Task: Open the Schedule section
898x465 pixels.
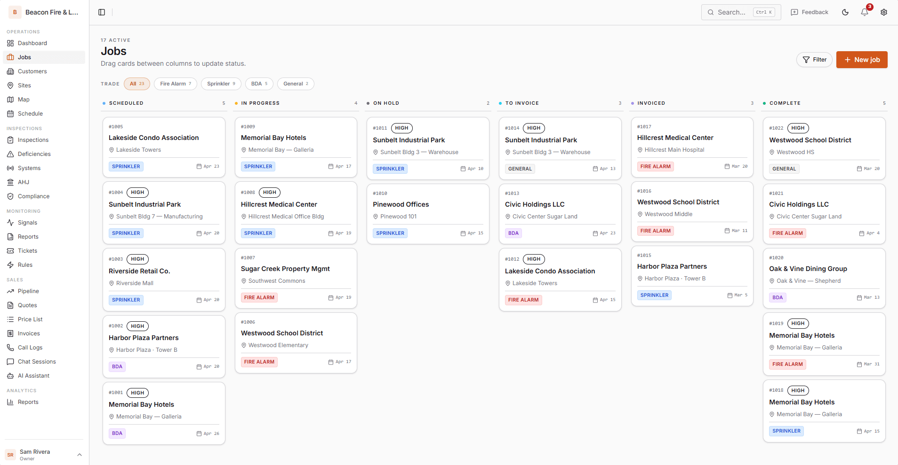Action: tap(30, 113)
